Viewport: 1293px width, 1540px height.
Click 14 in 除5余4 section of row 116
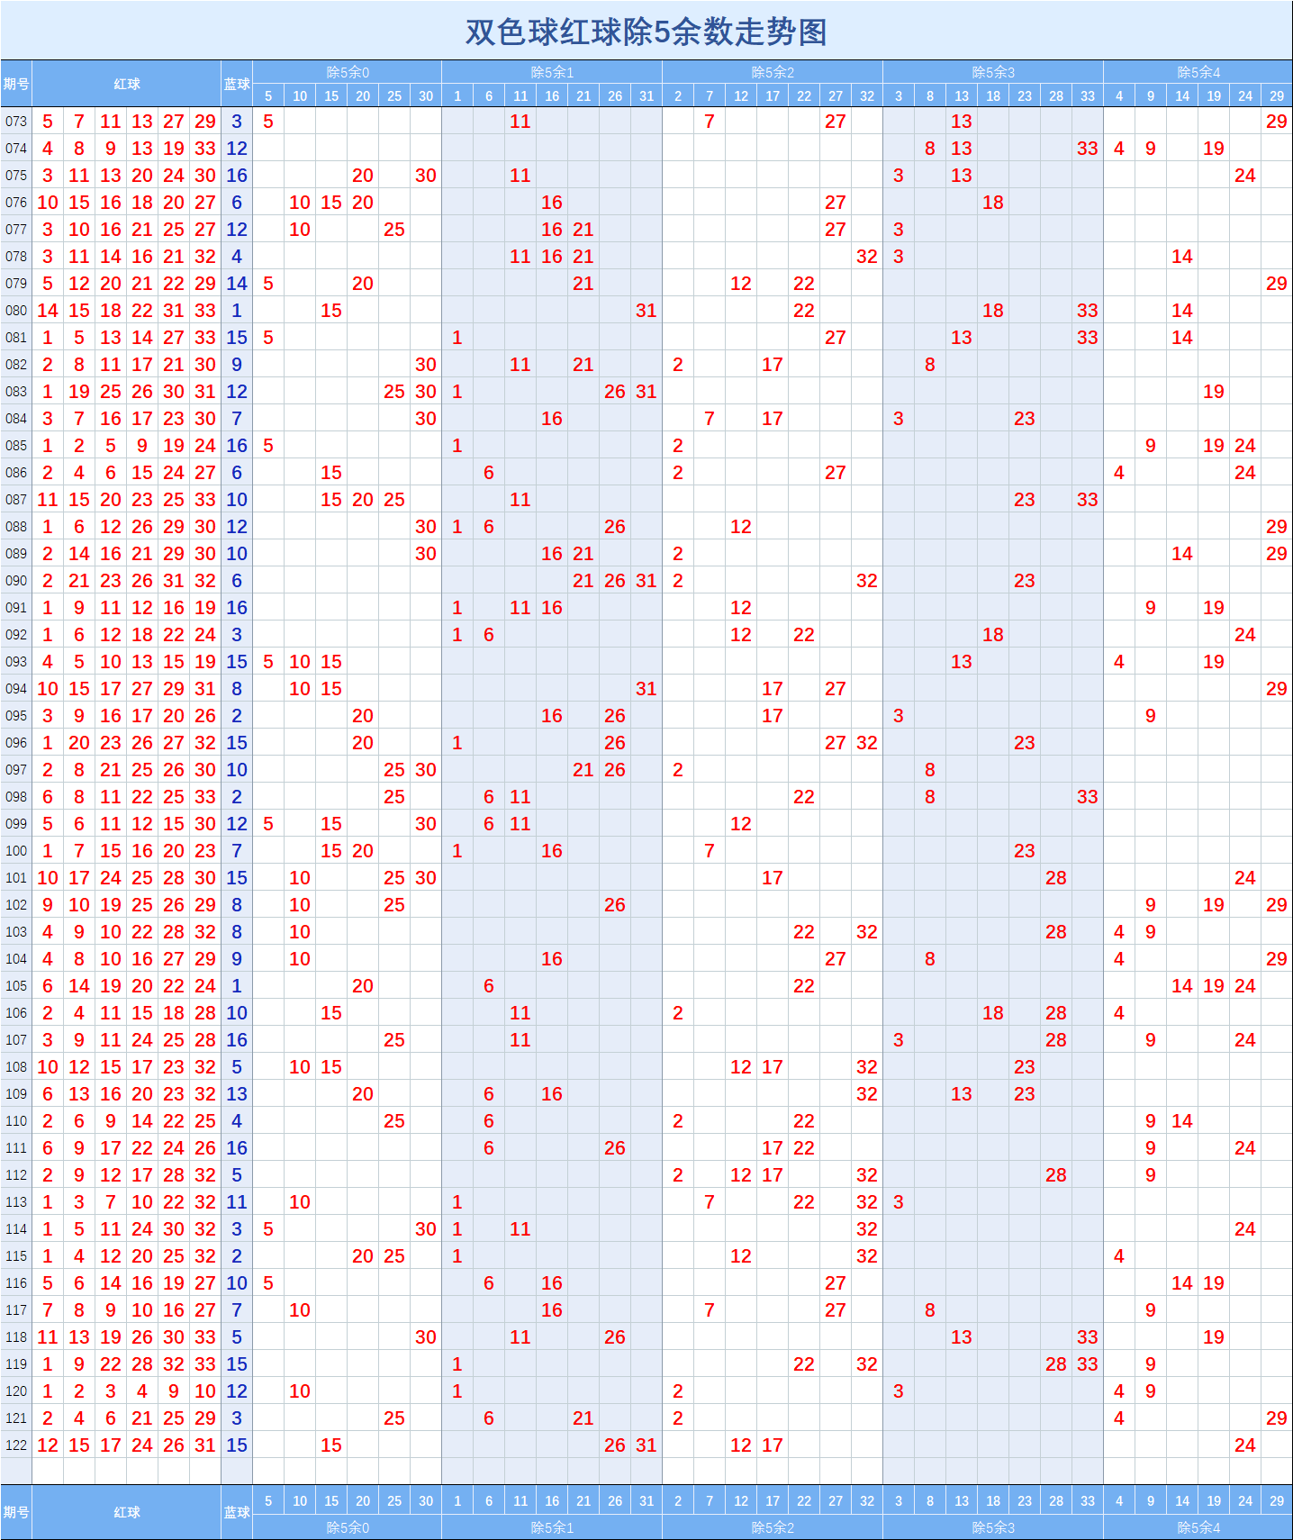point(1182,1282)
